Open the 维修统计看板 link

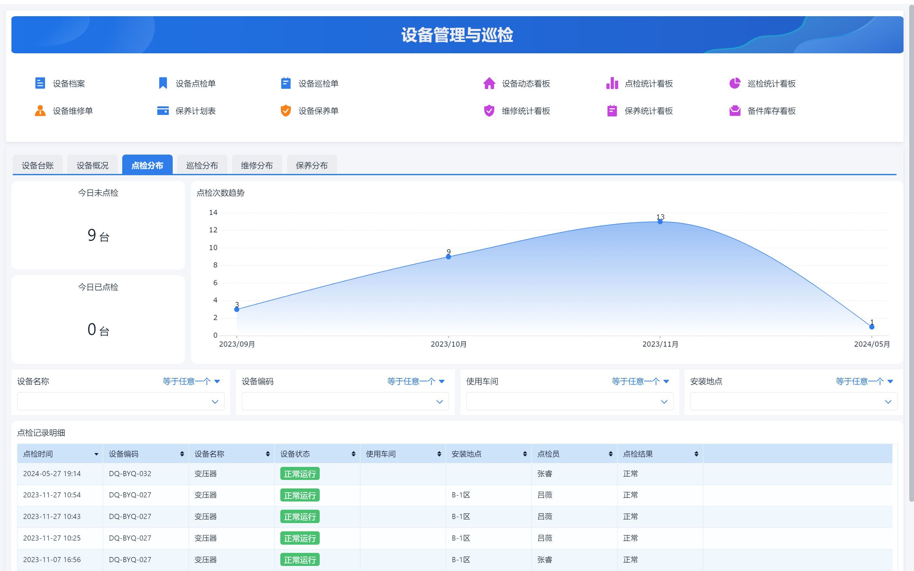[x=525, y=111]
